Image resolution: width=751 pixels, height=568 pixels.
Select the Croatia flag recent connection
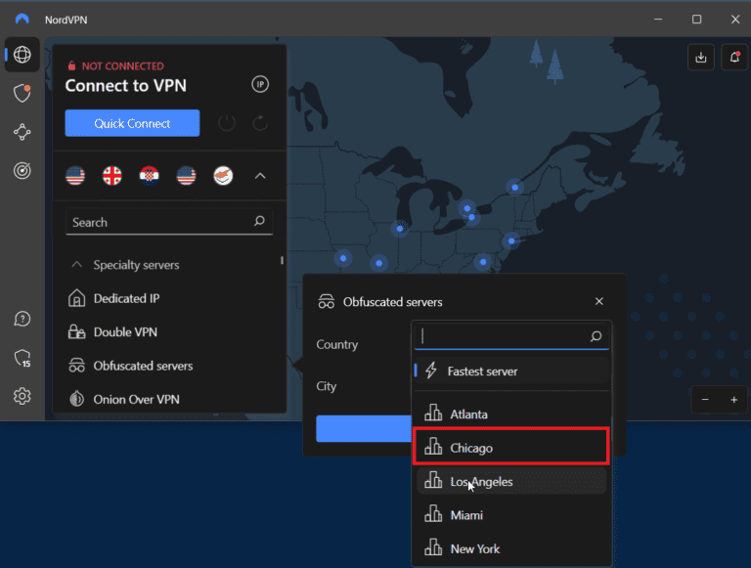(149, 176)
